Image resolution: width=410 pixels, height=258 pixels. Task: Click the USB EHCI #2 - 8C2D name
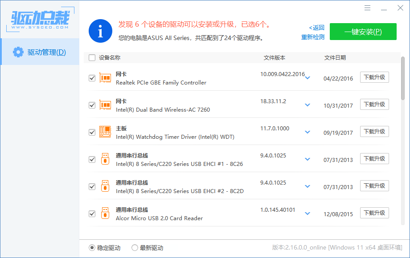pyautogui.click(x=180, y=191)
